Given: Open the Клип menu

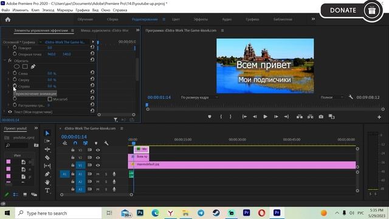Looking at the screenshot, I should point(35,10).
